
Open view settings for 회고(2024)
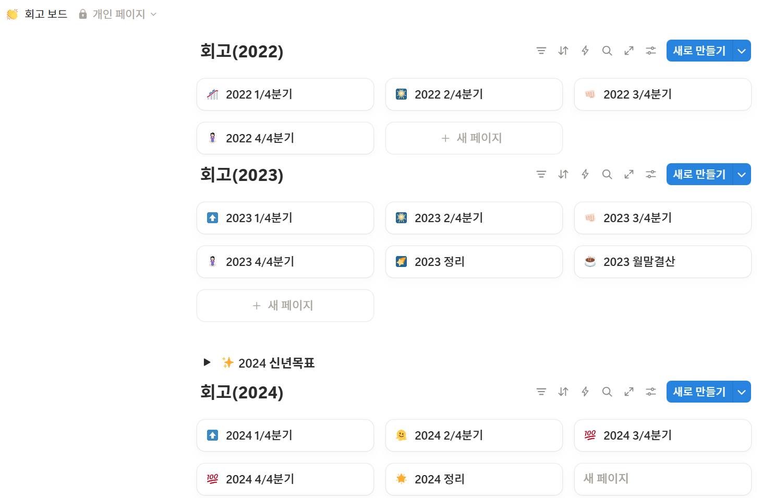[x=650, y=392]
